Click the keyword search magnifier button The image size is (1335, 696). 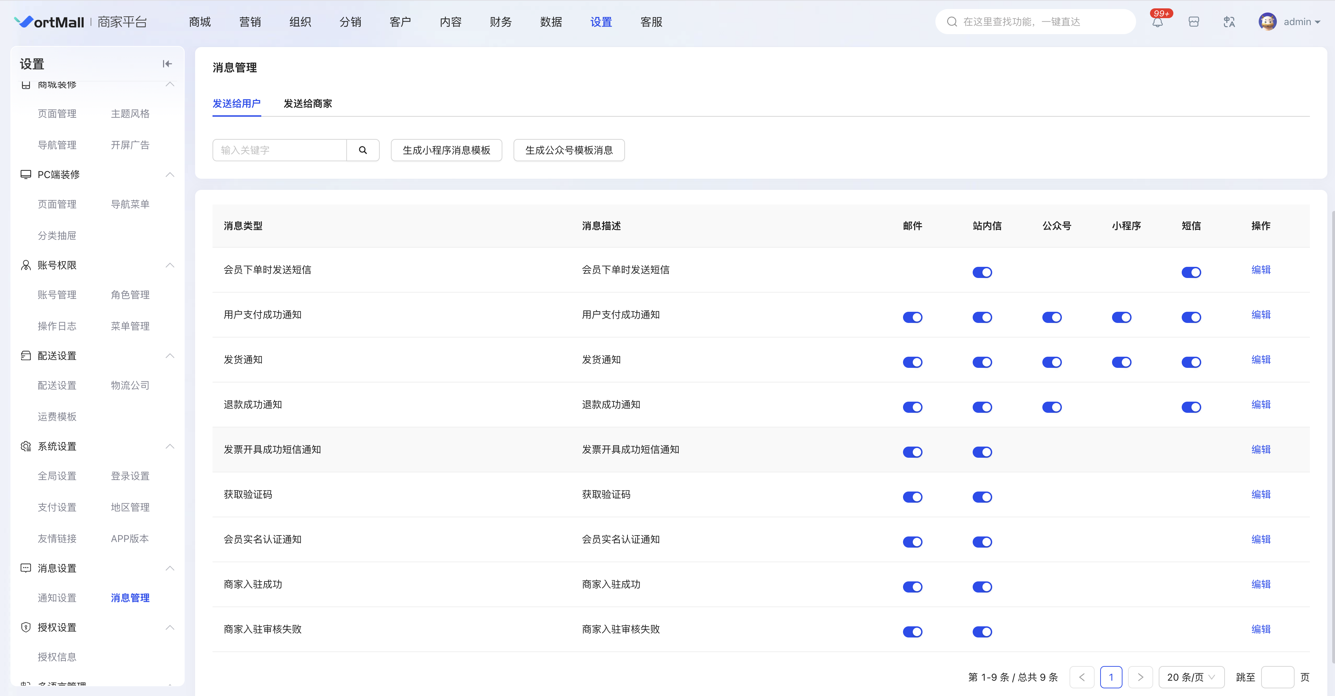tap(363, 150)
